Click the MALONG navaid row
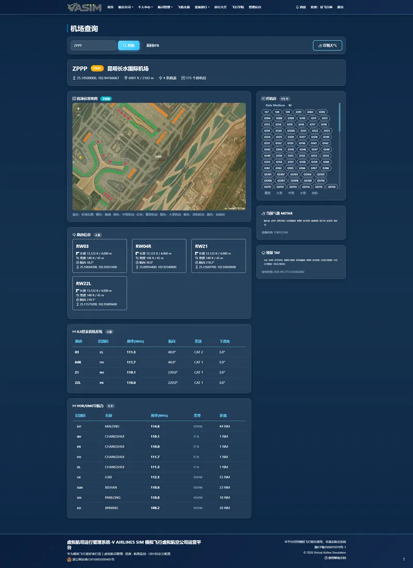 click(159, 427)
